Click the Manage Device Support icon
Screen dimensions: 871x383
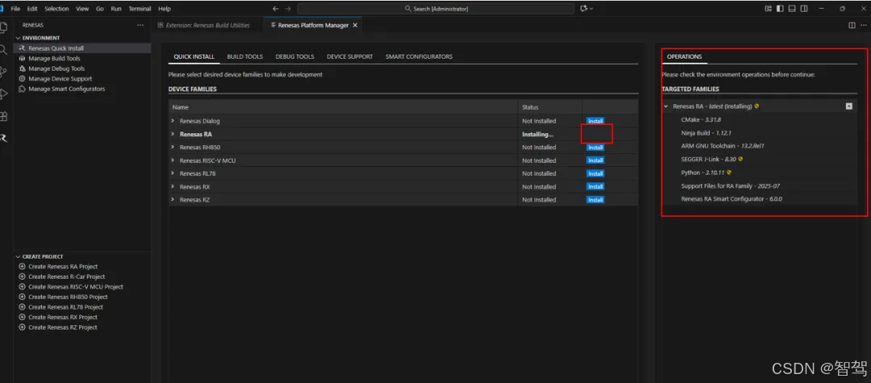[23, 79]
